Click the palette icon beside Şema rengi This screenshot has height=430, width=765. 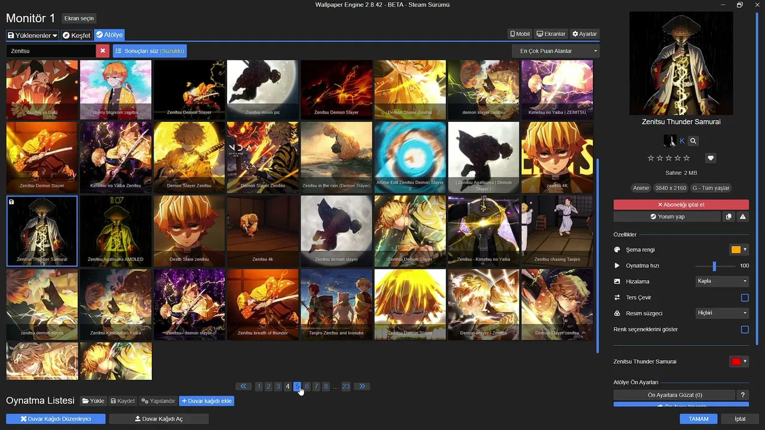pyautogui.click(x=617, y=250)
